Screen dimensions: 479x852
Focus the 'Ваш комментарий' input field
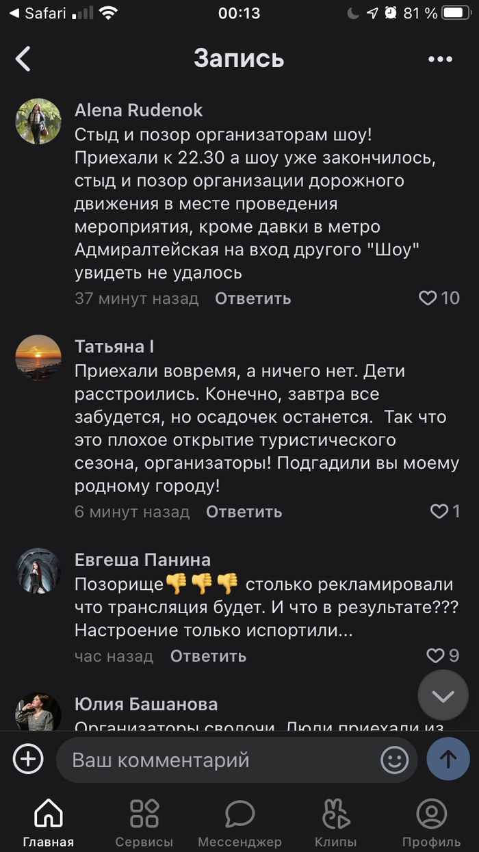(x=219, y=760)
